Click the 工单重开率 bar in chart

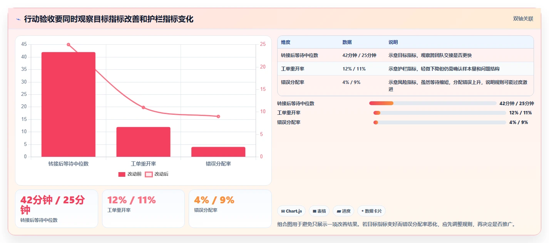click(x=143, y=142)
